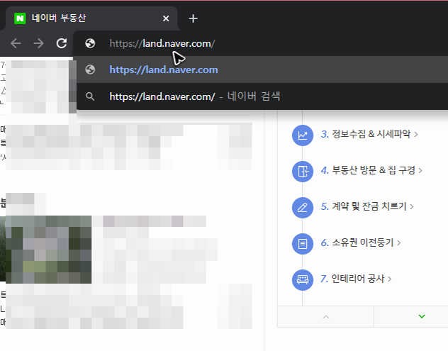Select the 네이버 부동산 tab
The image size is (448, 351).
(x=91, y=18)
